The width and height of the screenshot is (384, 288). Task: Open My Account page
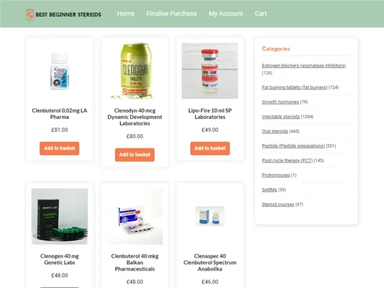[225, 13]
